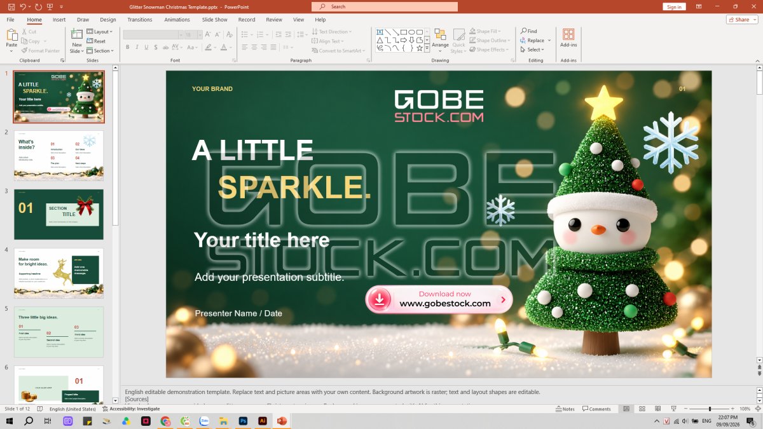Start slideshow from beginning in quick access toolbar
Screen dimensions: 763x429
click(51, 6)
